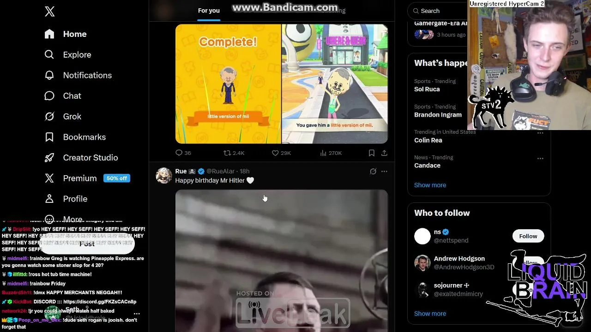Show more trending topics
This screenshot has height=332, width=591.
430,185
